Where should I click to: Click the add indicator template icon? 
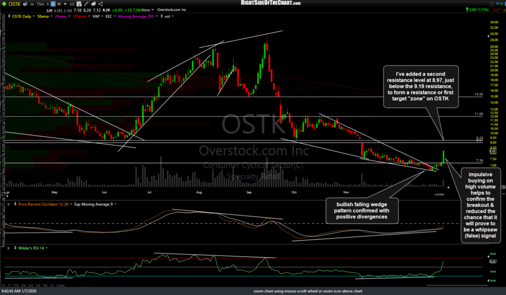point(79,4)
